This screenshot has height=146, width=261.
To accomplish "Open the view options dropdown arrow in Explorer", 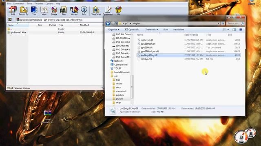I will [228, 30].
